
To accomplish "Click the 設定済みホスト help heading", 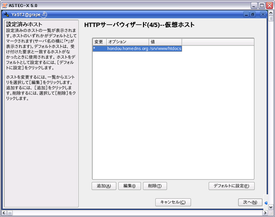I will [x=24, y=24].
